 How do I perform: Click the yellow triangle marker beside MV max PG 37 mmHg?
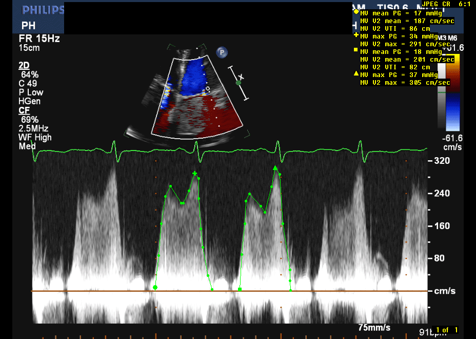click(356, 74)
